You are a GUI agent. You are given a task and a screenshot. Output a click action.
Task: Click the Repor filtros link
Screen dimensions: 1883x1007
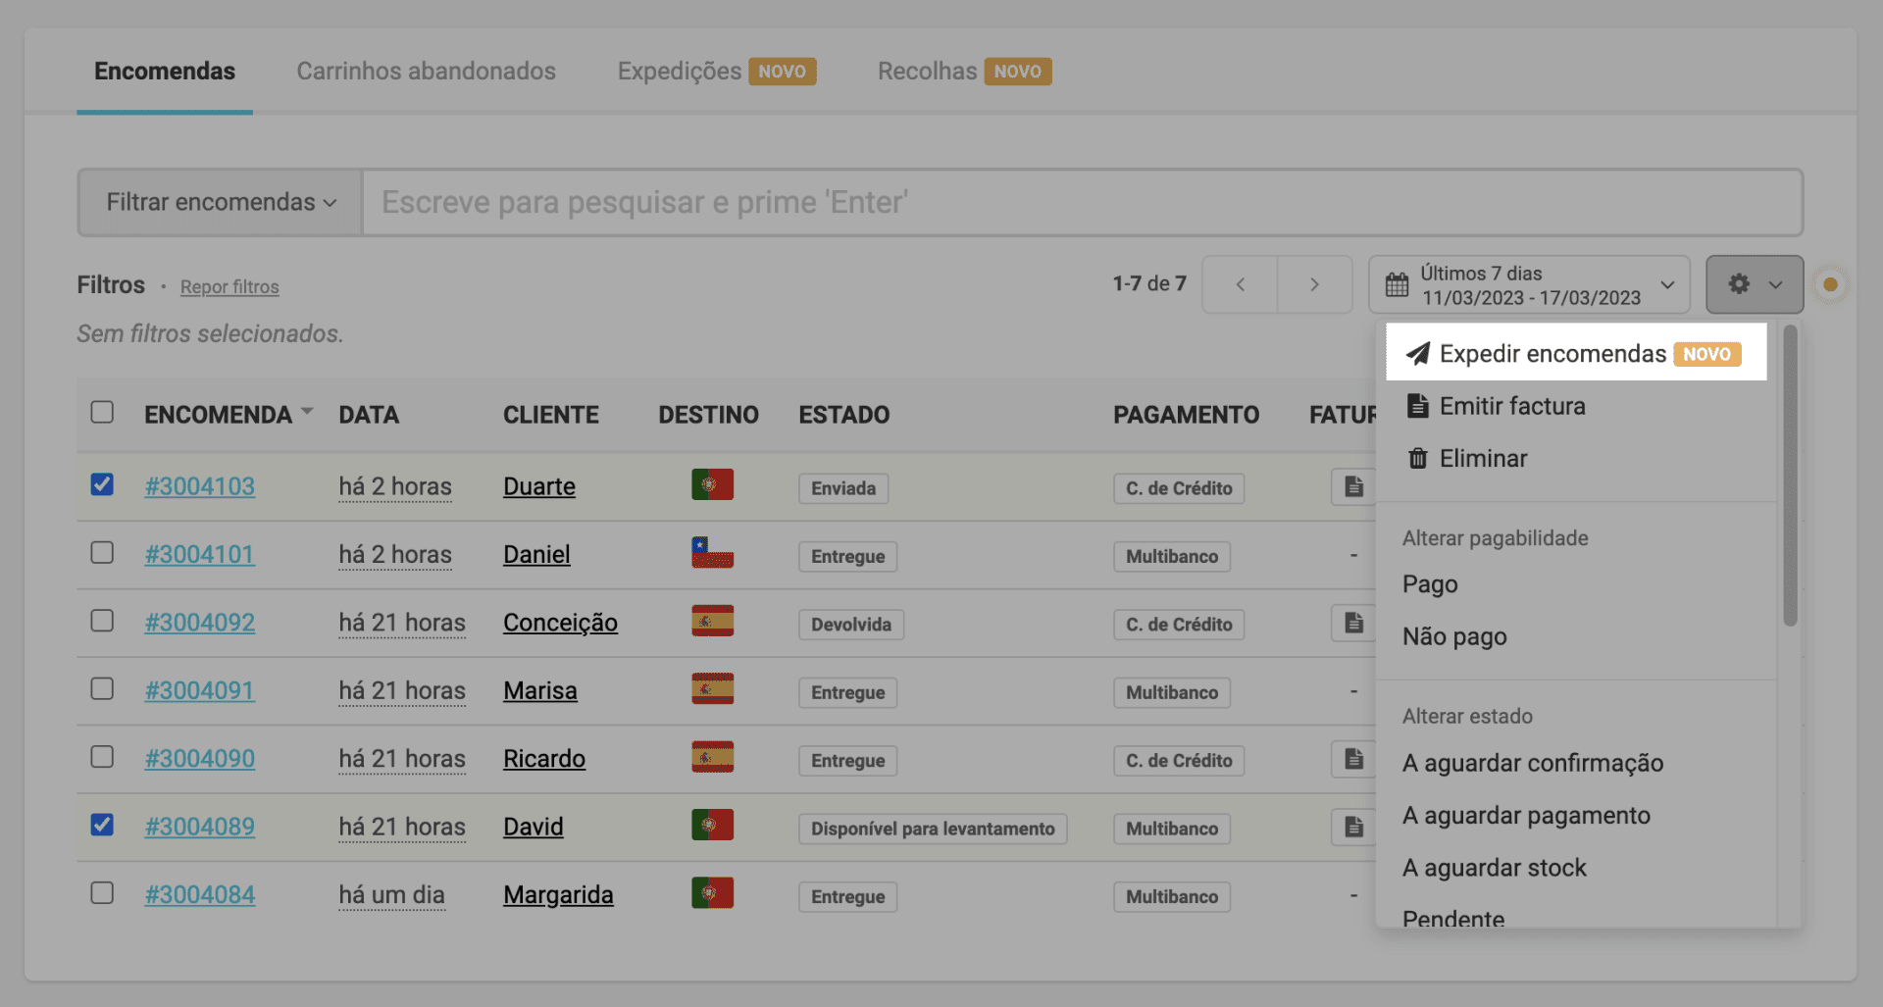click(x=229, y=287)
